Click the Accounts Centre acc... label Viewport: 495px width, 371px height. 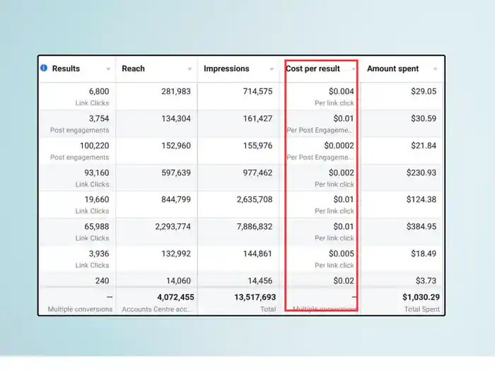[x=156, y=310]
